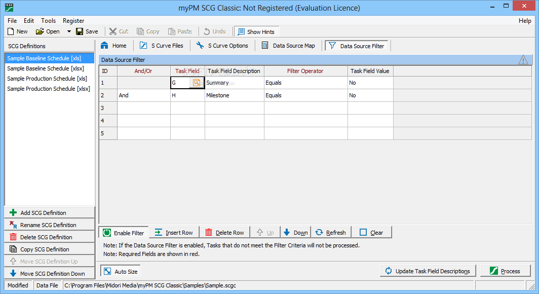Select Sample Baseline Schedule [xls] definition

click(49, 58)
